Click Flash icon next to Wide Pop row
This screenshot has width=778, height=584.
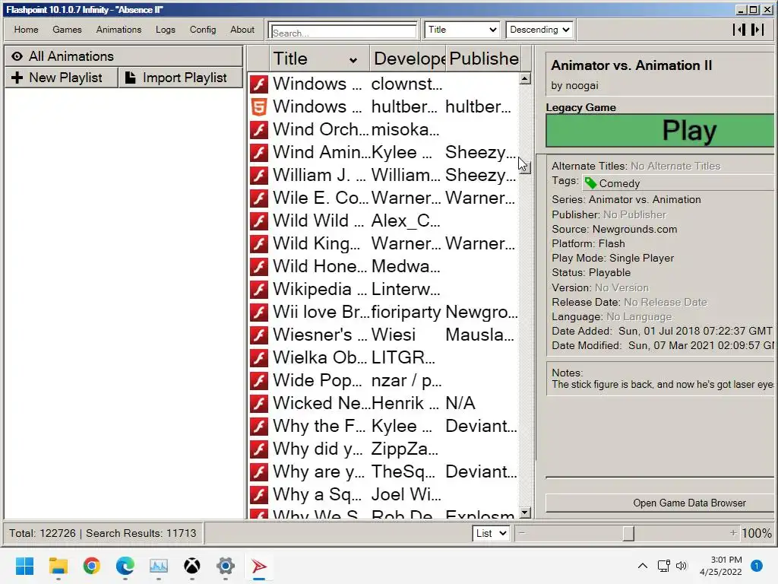click(x=258, y=381)
